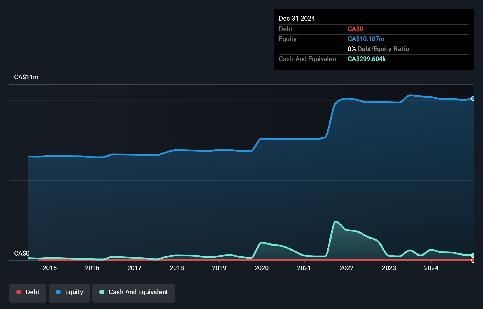The height and width of the screenshot is (309, 483).
Task: Click the Cash And Equivalent tooltip row label
Action: tap(308, 59)
